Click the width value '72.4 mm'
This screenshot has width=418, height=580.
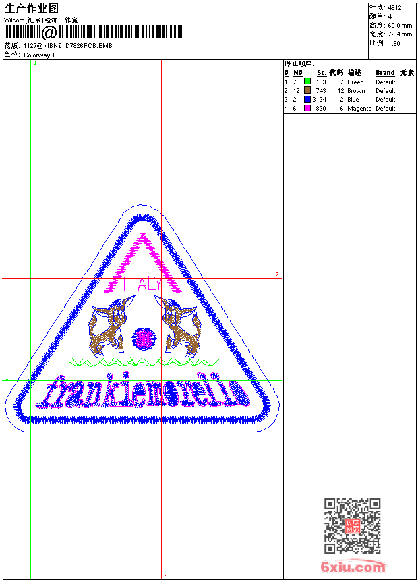(400, 34)
